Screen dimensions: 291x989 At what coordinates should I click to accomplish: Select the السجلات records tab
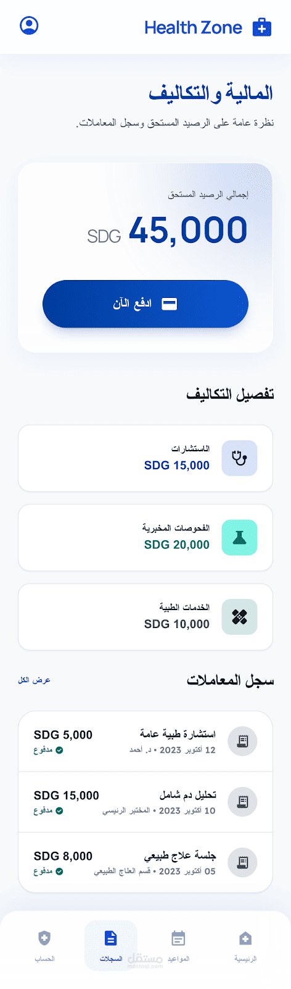[x=111, y=946]
